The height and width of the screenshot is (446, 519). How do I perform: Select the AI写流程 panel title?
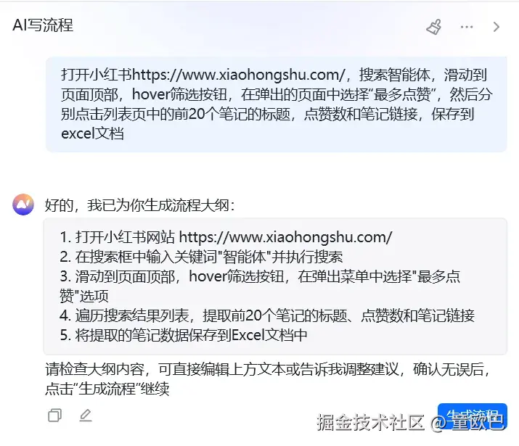point(43,25)
